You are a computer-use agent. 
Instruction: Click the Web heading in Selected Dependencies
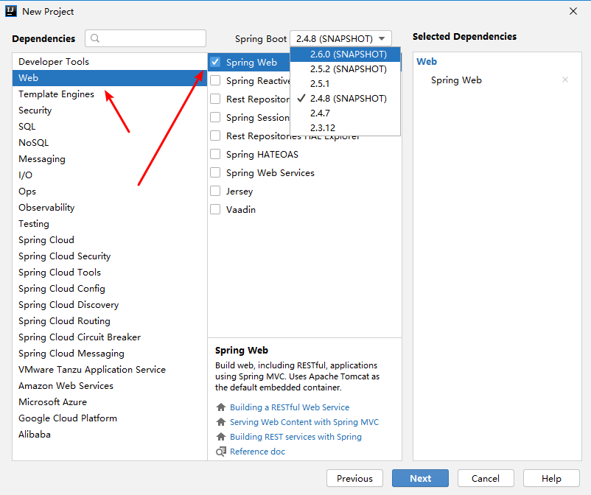click(x=427, y=61)
